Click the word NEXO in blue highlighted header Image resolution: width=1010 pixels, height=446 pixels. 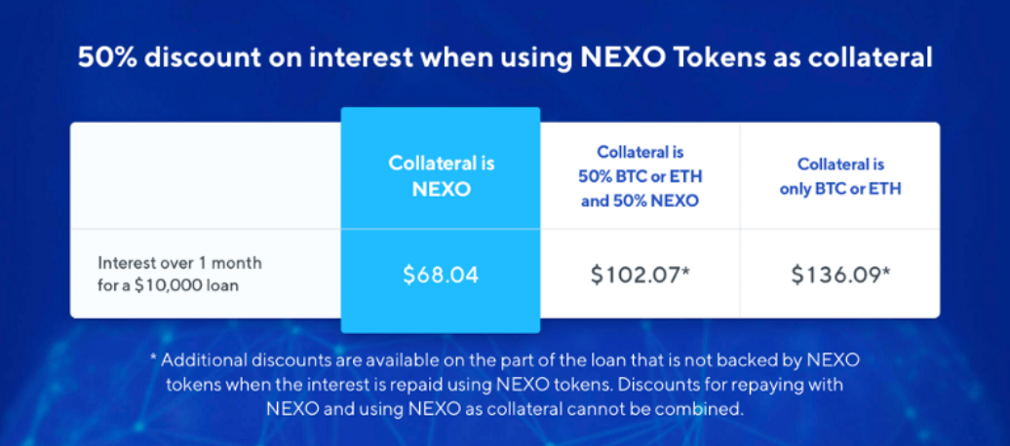click(442, 189)
